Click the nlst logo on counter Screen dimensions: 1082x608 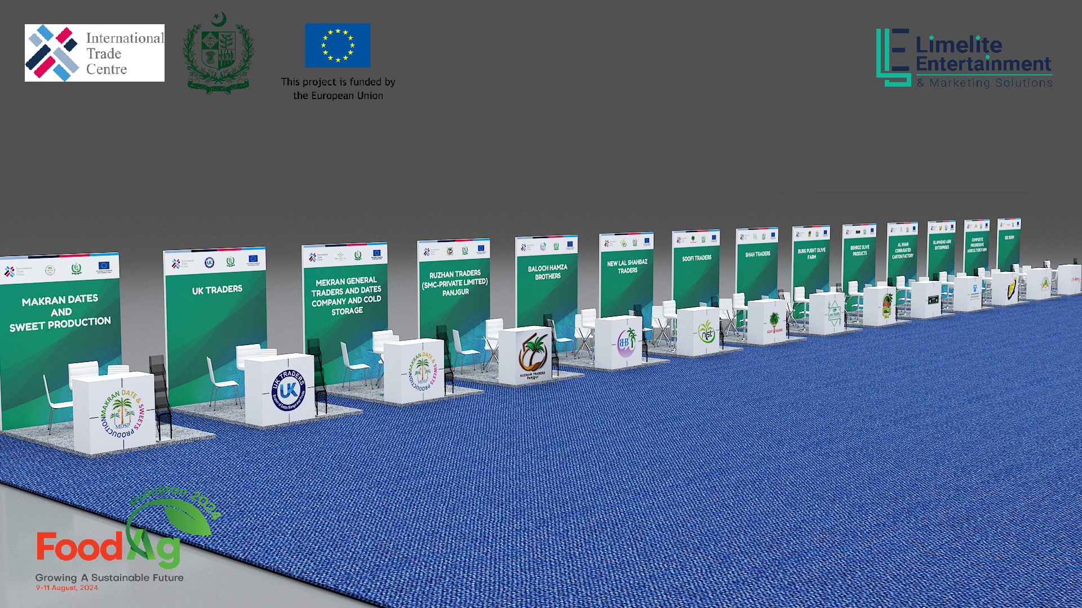pos(706,332)
